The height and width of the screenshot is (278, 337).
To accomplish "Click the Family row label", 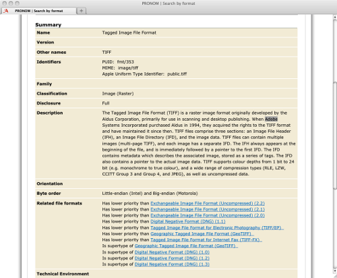I will pyautogui.click(x=44, y=84).
